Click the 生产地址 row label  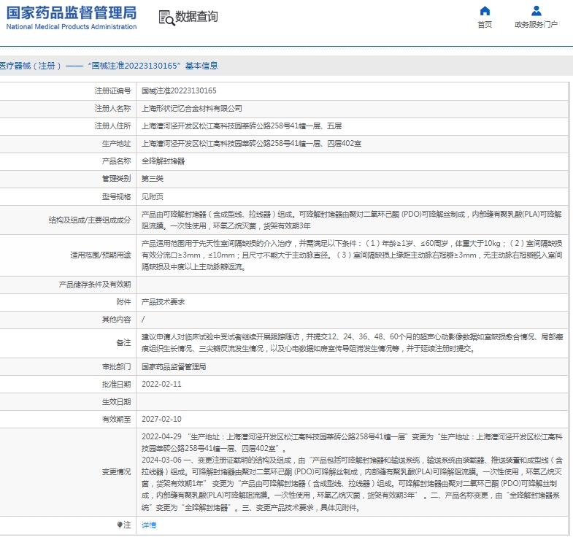(x=116, y=143)
